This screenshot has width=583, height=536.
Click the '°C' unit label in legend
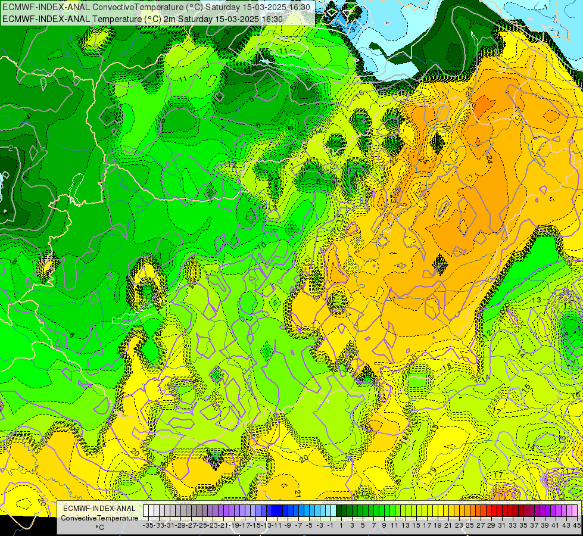99,528
